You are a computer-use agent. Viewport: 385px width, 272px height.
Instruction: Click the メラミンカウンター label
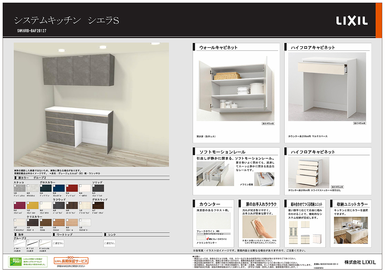pyautogui.click(x=207, y=243)
